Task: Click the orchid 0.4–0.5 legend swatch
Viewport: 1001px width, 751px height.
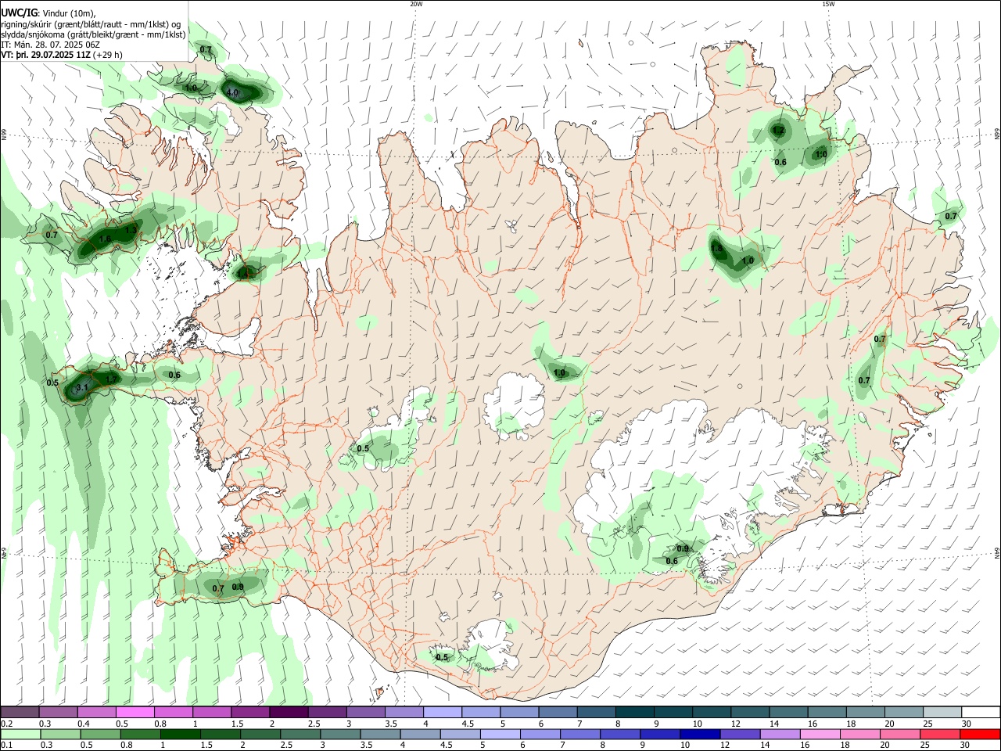Action: [96, 713]
